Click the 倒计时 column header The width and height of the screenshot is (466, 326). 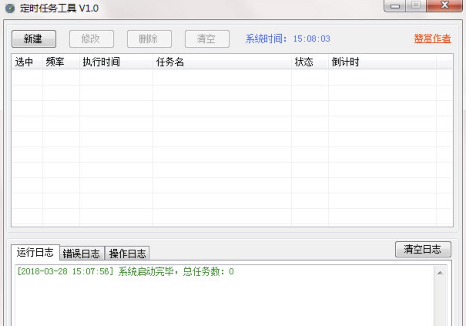click(382, 62)
